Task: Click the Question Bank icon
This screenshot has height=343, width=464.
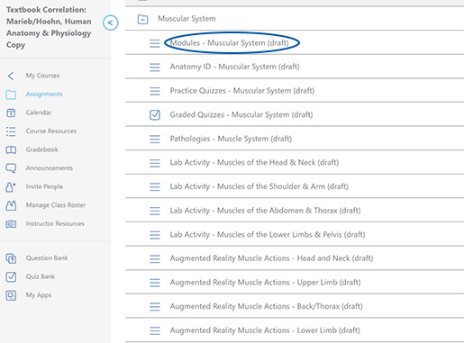Action: click(11, 258)
